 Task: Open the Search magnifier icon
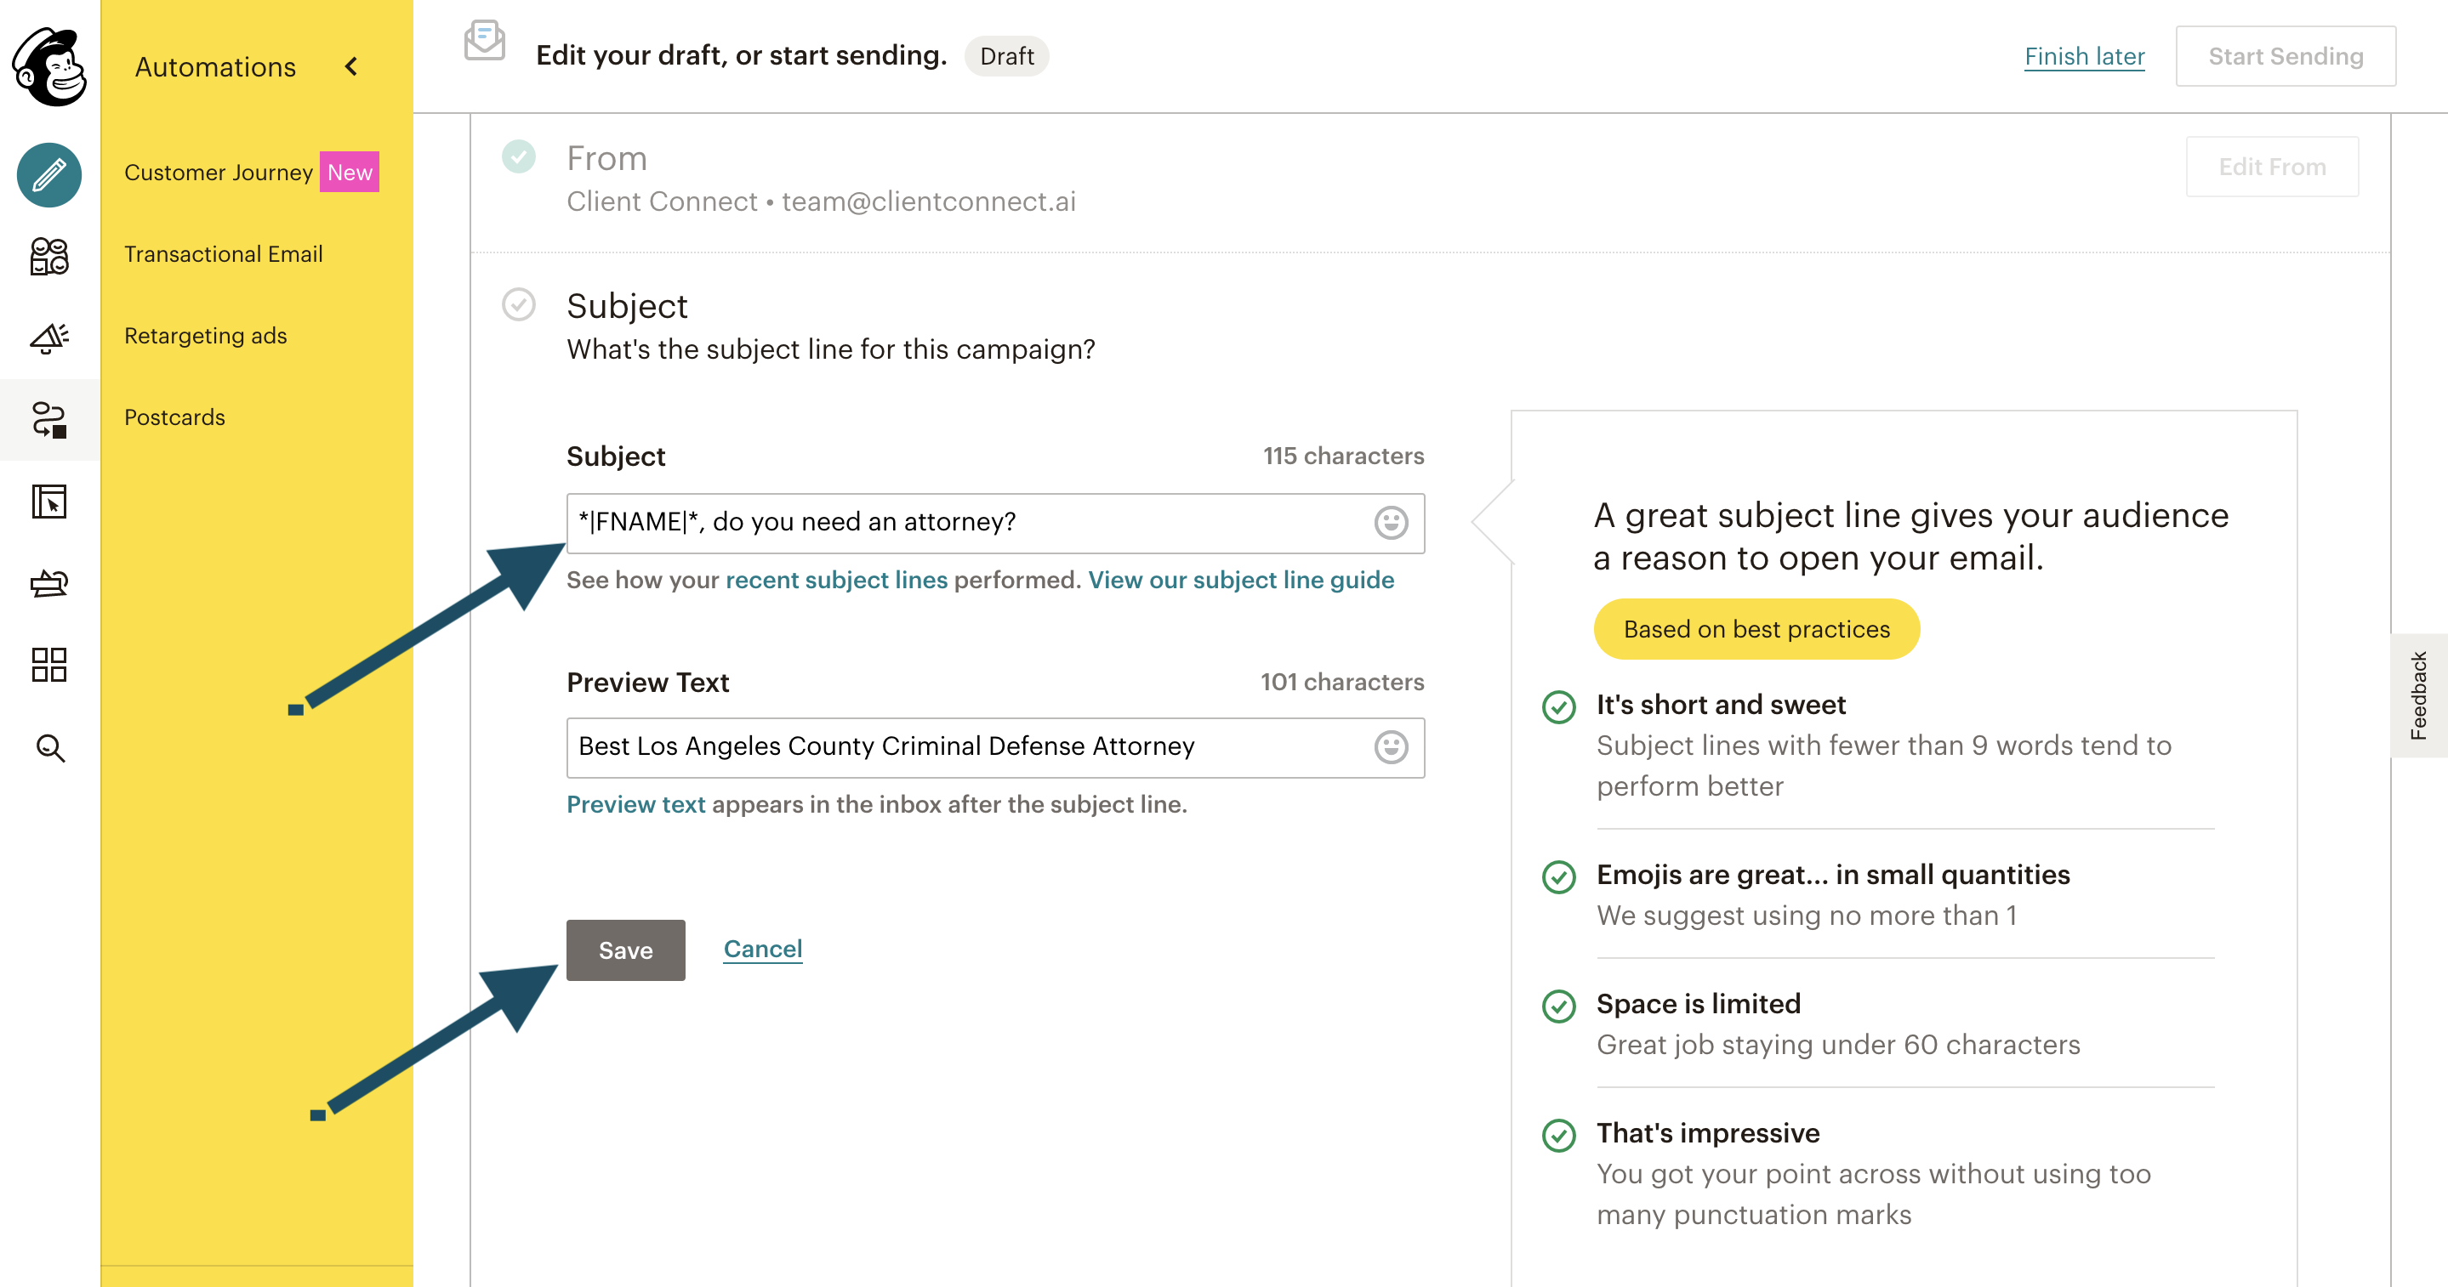pyautogui.click(x=49, y=748)
